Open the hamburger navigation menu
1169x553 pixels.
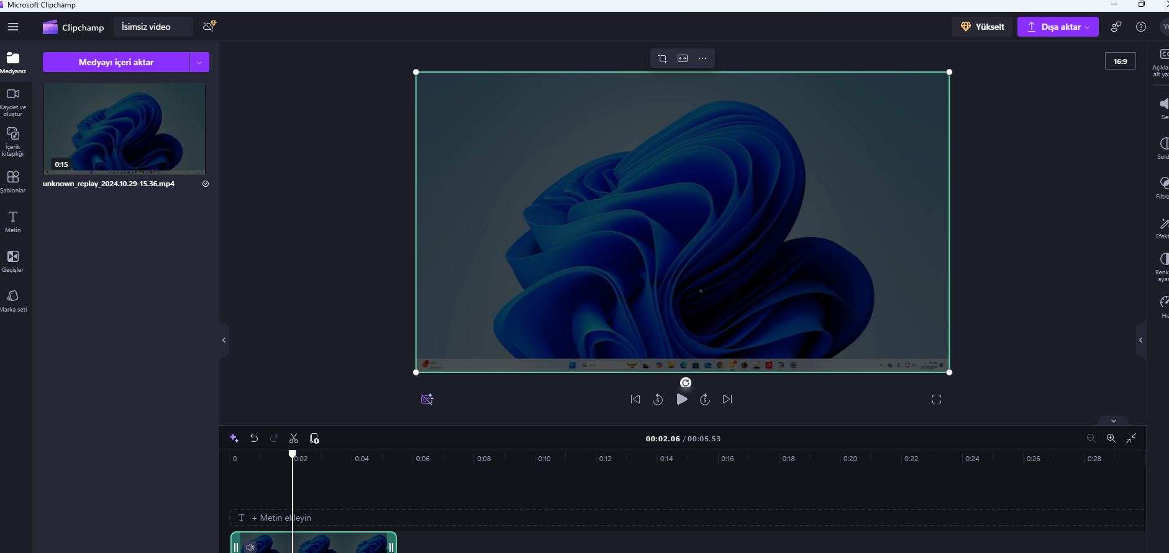[13, 27]
